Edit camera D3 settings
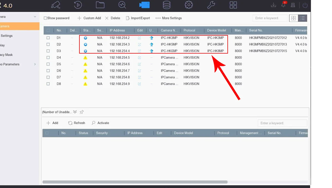The height and width of the screenshot is (188, 332). coord(139,51)
